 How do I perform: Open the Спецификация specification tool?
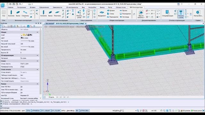pos(168,13)
